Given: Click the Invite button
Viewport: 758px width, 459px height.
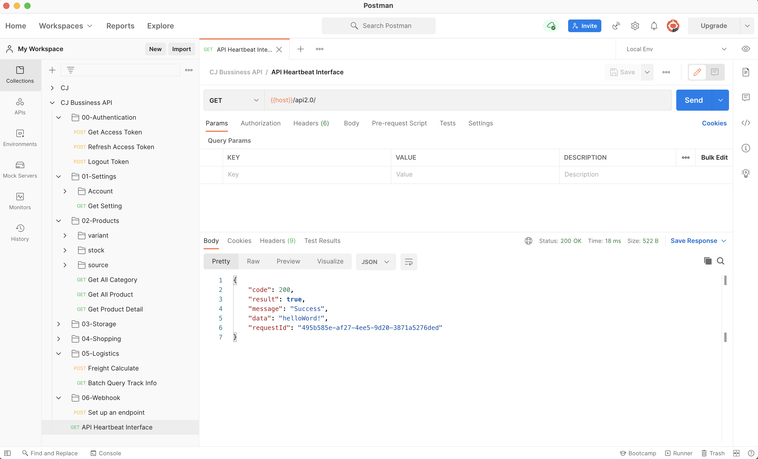Looking at the screenshot, I should (584, 26).
